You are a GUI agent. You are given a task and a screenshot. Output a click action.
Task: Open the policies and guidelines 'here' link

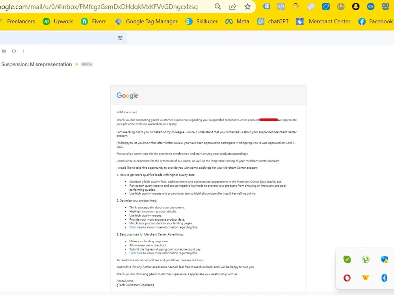point(200,260)
